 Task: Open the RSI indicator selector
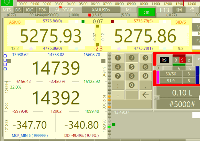tap(164, 60)
